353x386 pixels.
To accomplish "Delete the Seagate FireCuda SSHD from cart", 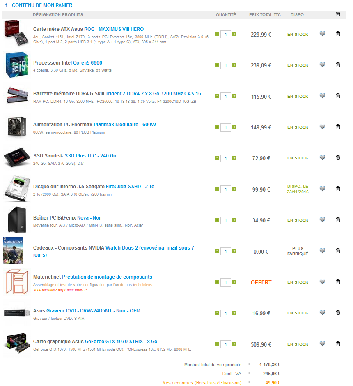I will [338, 189].
